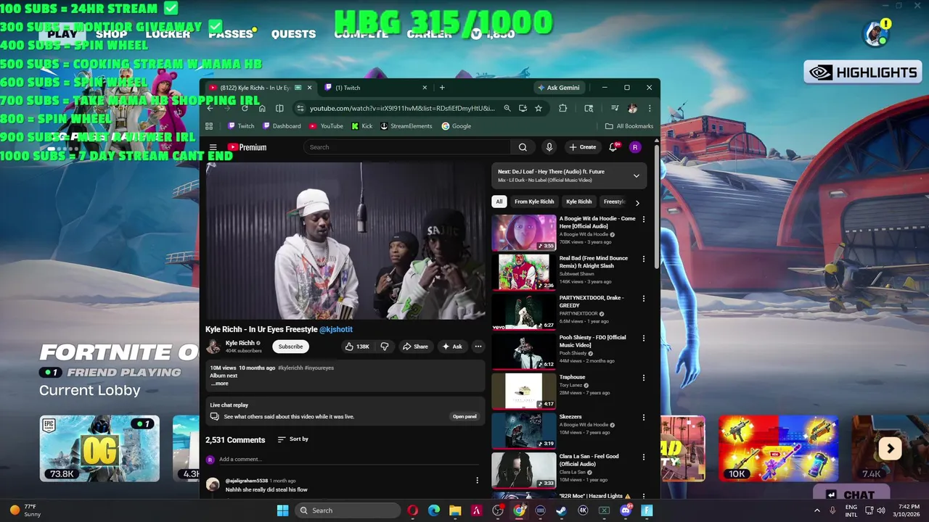Click the Ask button under video
Viewport: 929px width, 522px height.
point(452,347)
